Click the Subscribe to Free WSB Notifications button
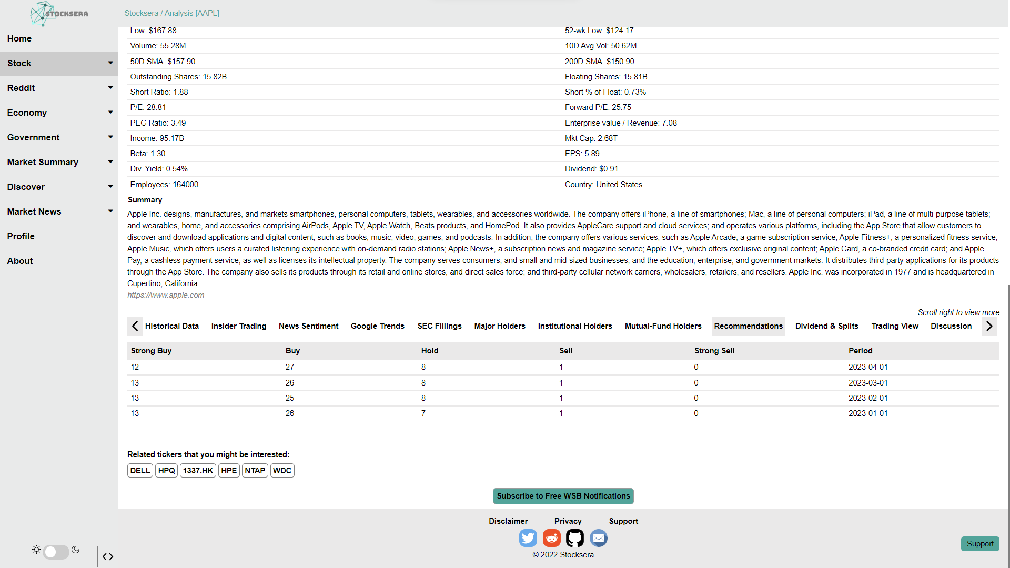This screenshot has height=568, width=1010. [563, 496]
